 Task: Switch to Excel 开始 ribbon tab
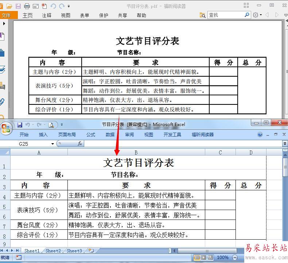pyautogui.click(x=24, y=135)
